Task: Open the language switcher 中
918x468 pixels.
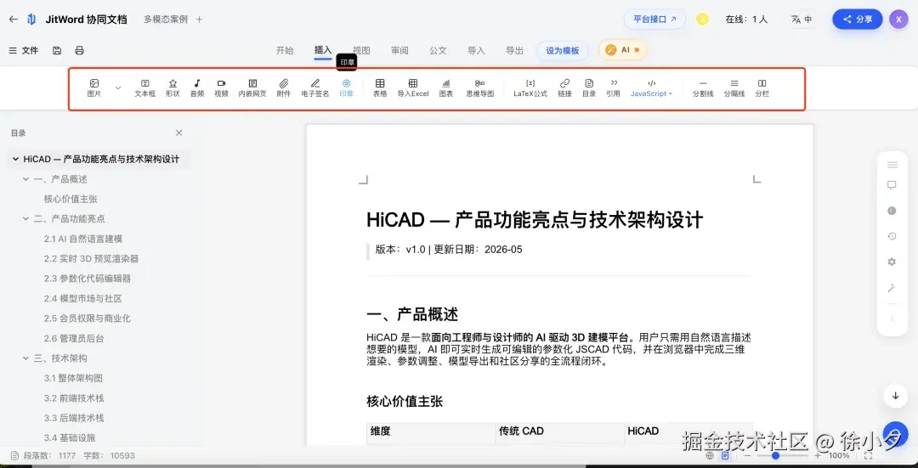Action: click(802, 20)
